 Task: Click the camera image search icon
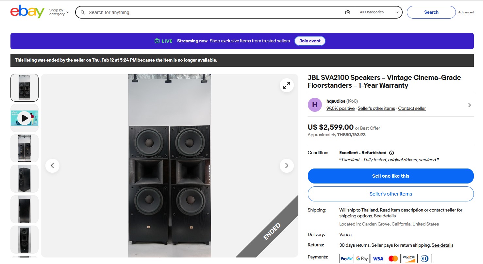click(347, 12)
